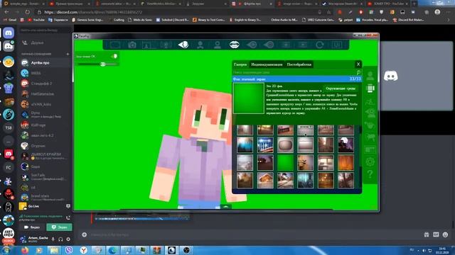Deafen audio with headphones icon

click(x=60, y=239)
